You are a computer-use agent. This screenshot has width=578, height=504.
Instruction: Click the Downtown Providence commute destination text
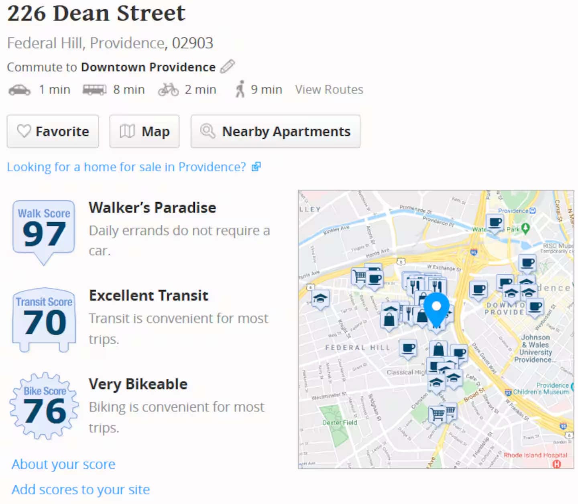click(148, 67)
